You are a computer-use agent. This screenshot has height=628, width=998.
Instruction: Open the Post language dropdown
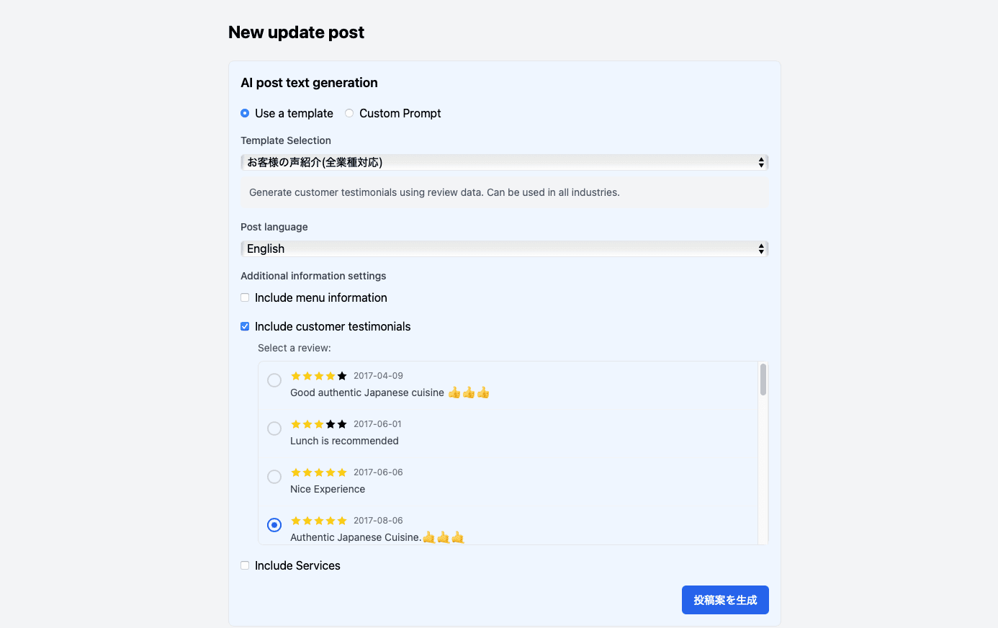[504, 248]
